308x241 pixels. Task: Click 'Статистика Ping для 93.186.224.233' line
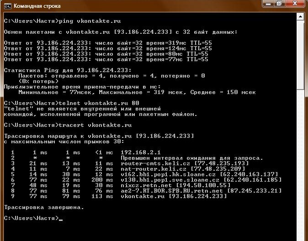point(68,70)
